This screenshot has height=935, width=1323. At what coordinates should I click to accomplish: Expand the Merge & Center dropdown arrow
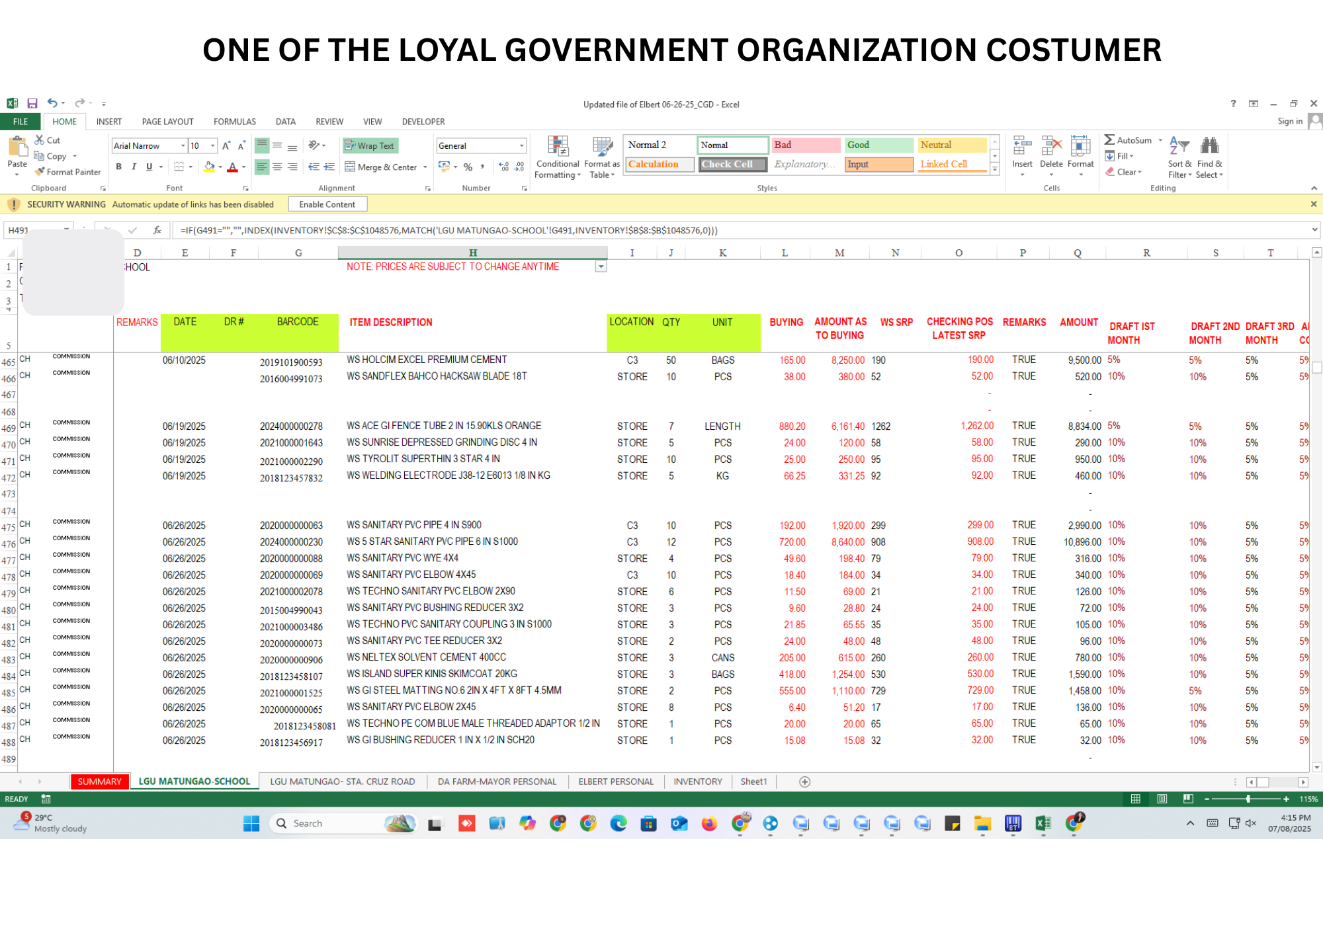click(425, 167)
